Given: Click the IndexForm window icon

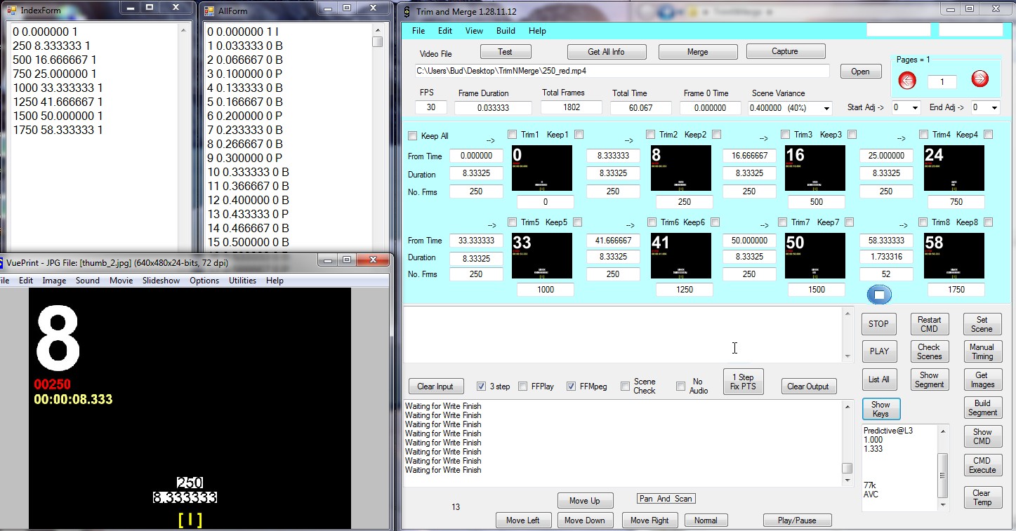Looking at the screenshot, I should tap(11, 11).
